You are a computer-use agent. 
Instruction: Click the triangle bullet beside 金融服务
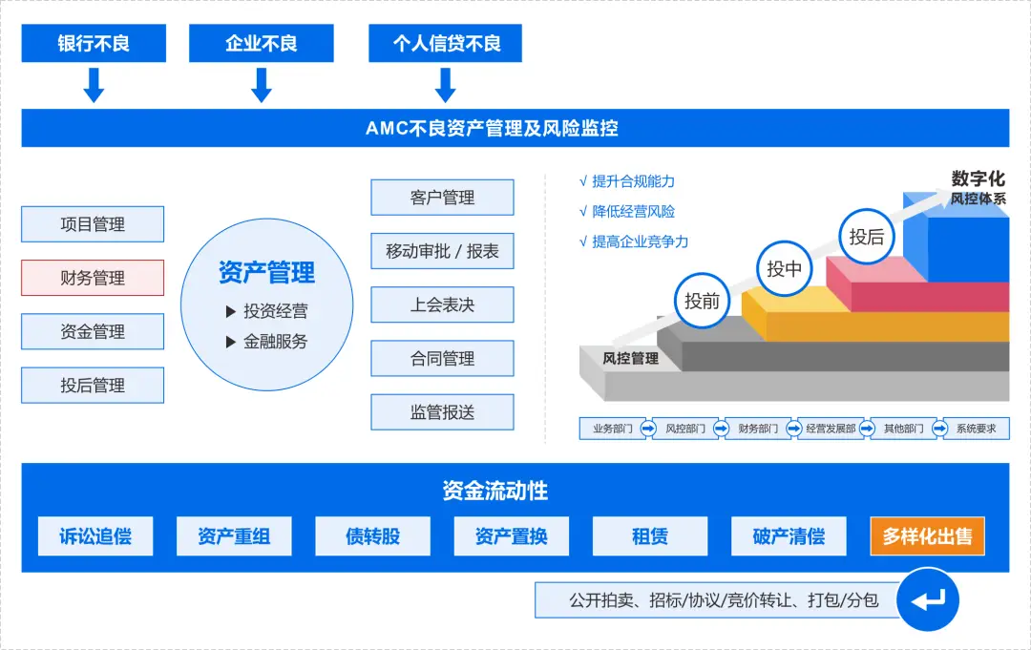point(231,342)
